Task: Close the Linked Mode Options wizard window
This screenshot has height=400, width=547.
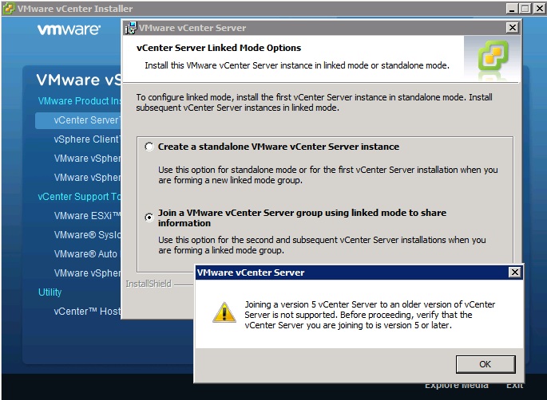Action: click(512, 28)
